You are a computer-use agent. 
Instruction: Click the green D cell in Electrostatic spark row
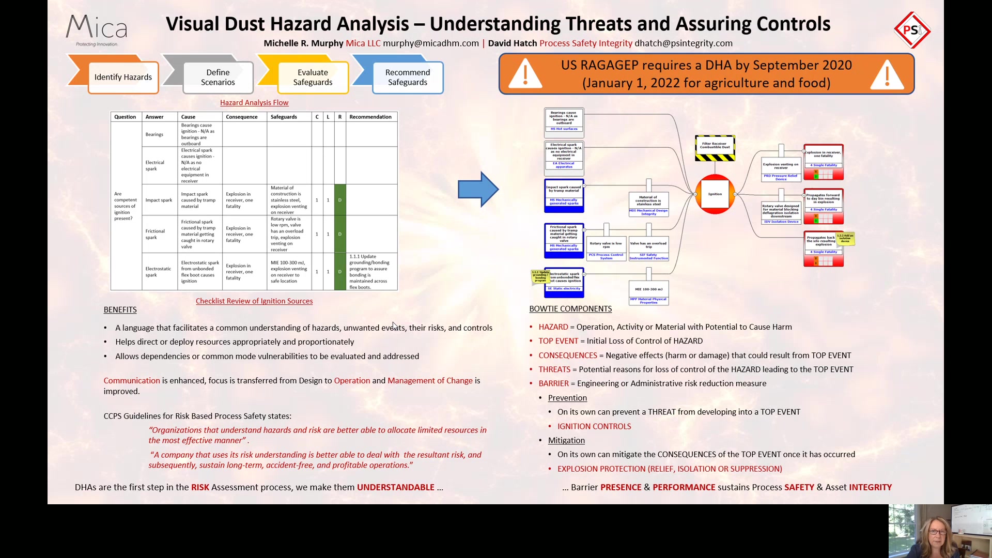pyautogui.click(x=340, y=271)
